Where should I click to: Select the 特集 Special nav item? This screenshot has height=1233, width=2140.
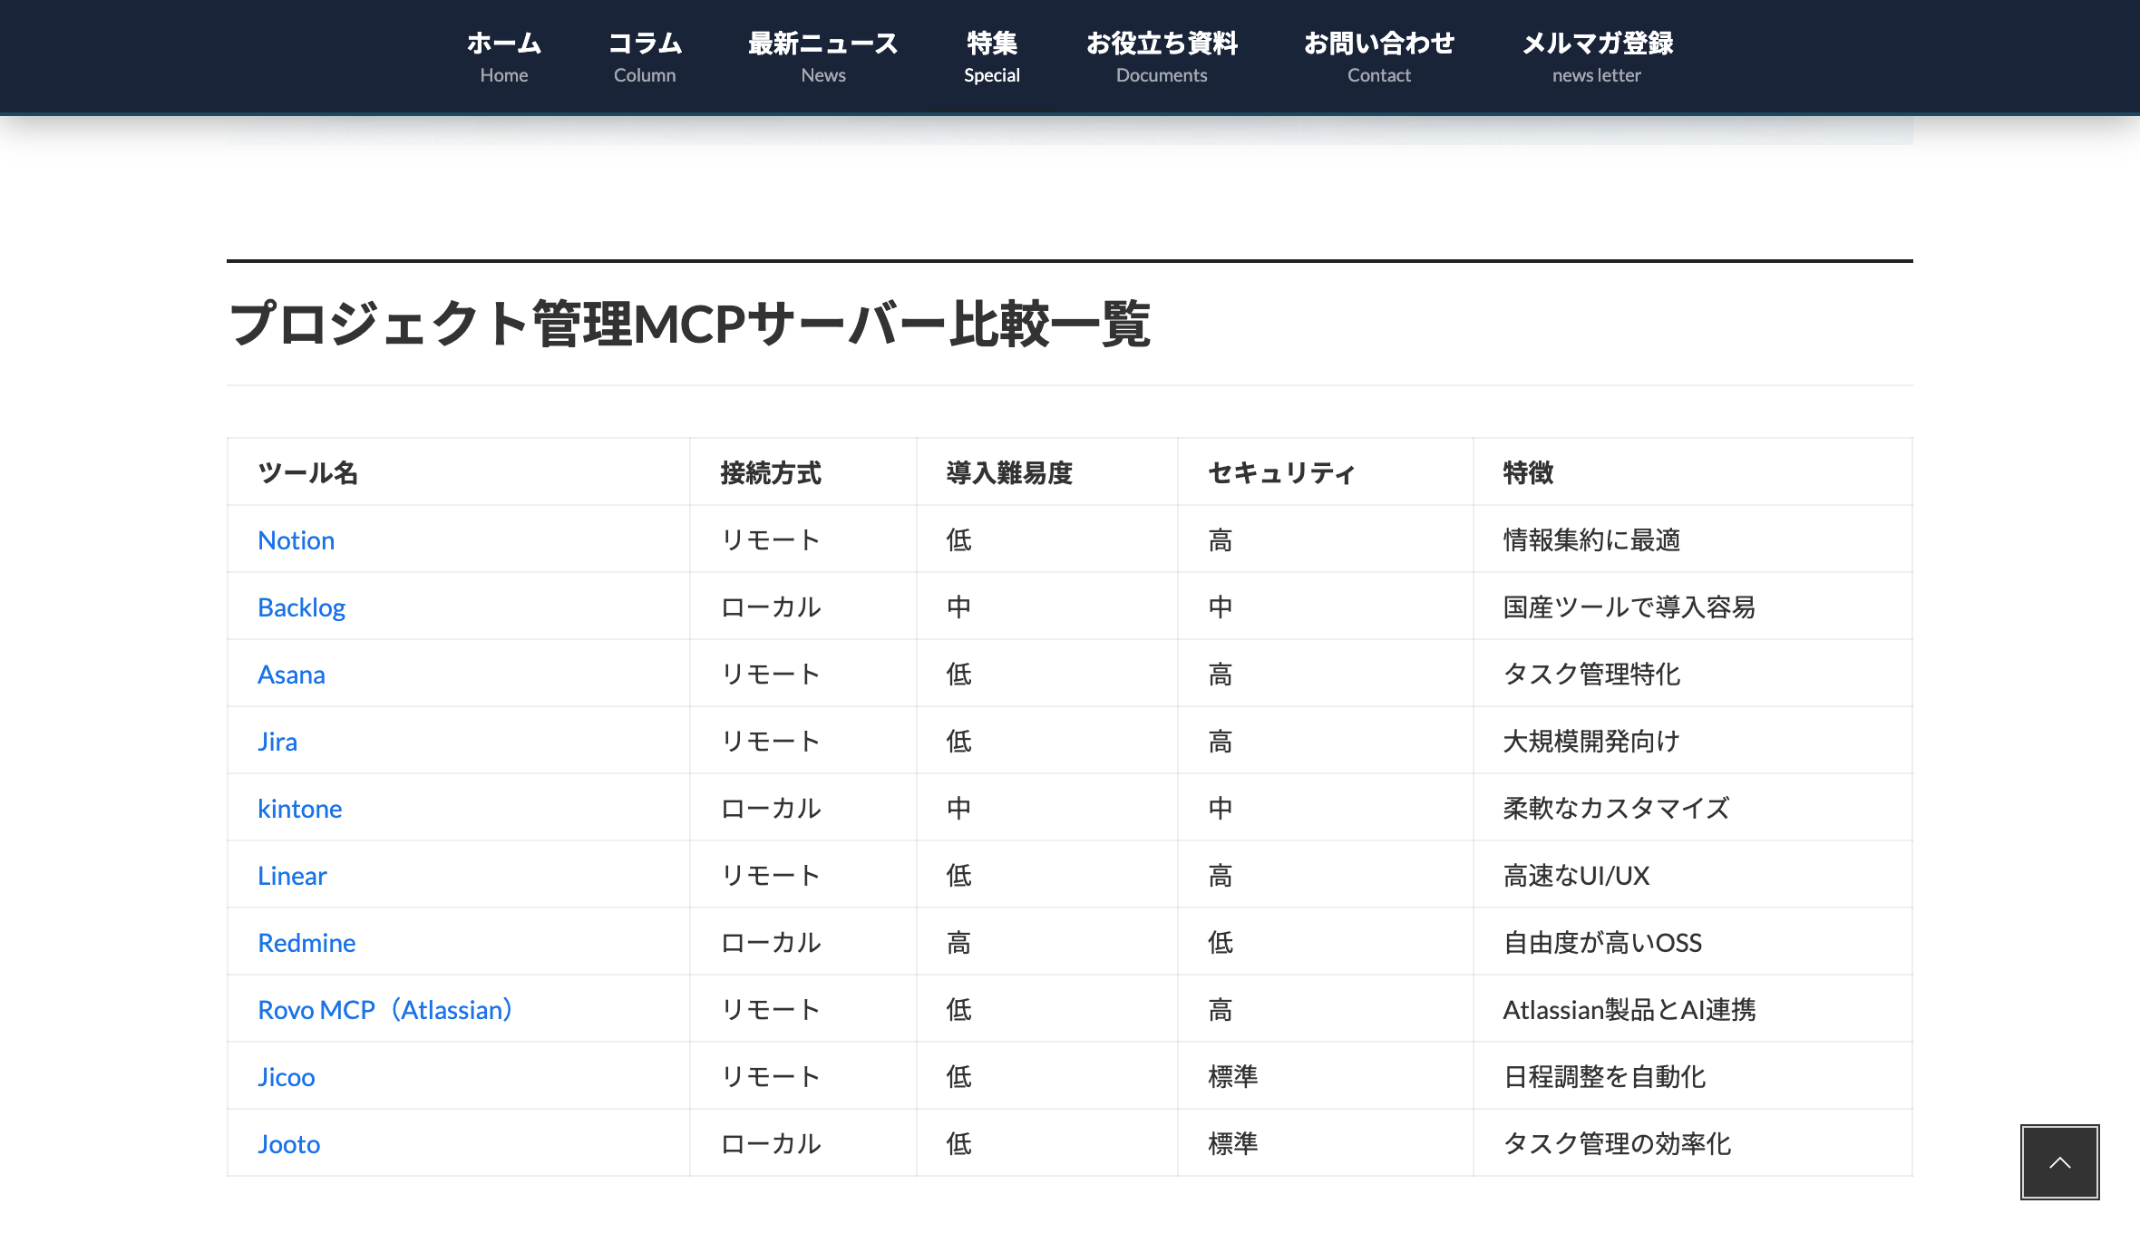(992, 57)
